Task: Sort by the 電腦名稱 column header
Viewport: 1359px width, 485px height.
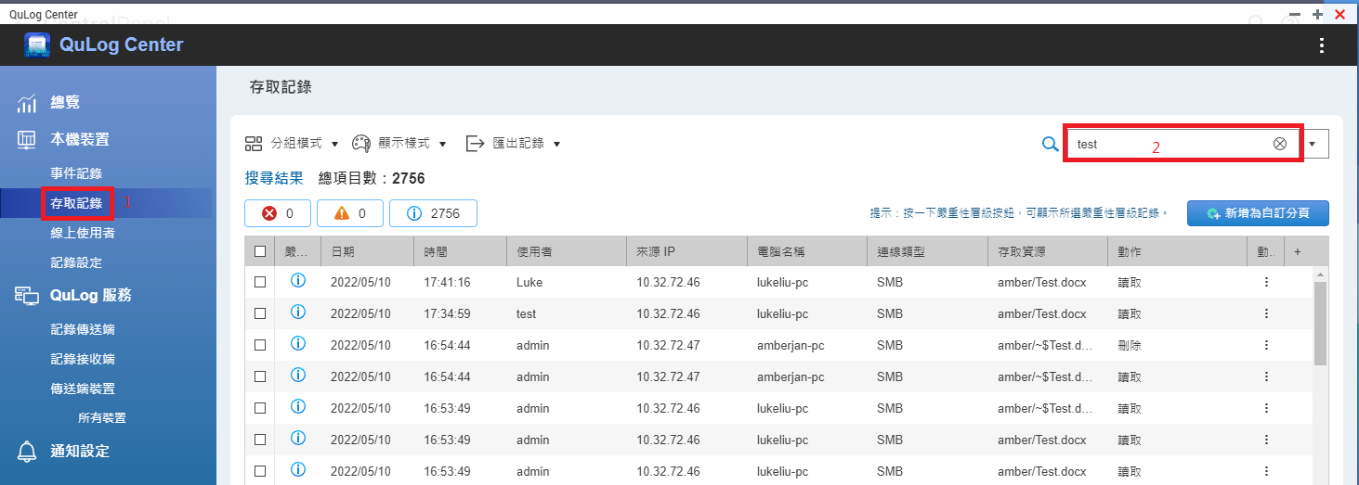Action: point(806,251)
